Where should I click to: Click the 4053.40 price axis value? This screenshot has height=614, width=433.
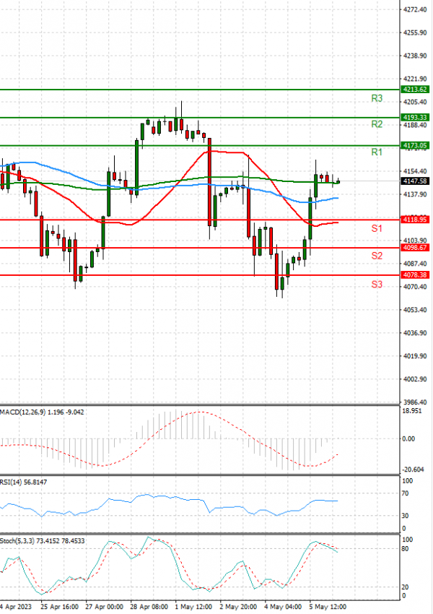(x=415, y=310)
